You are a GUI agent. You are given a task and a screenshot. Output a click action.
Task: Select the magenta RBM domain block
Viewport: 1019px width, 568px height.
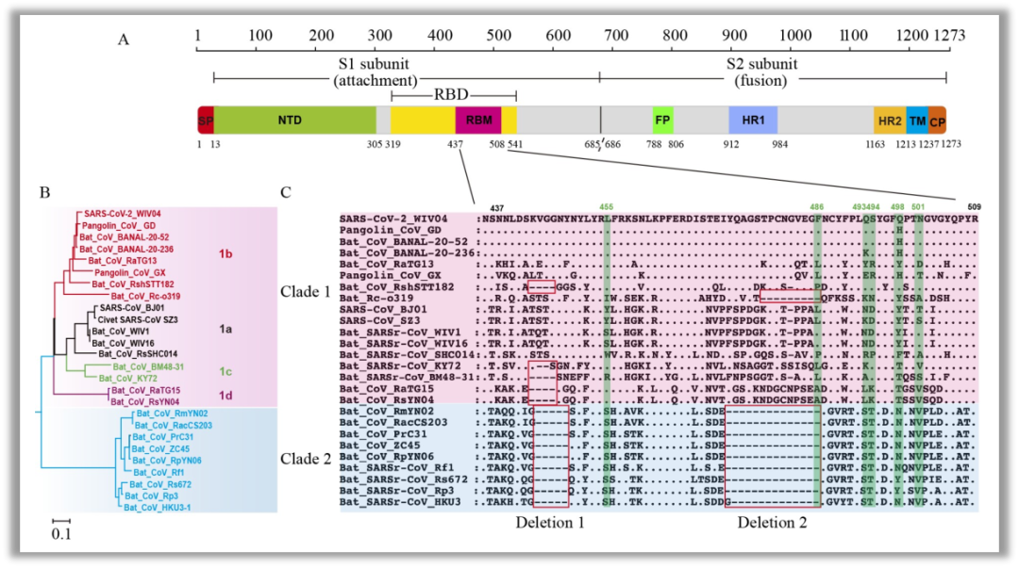(478, 121)
